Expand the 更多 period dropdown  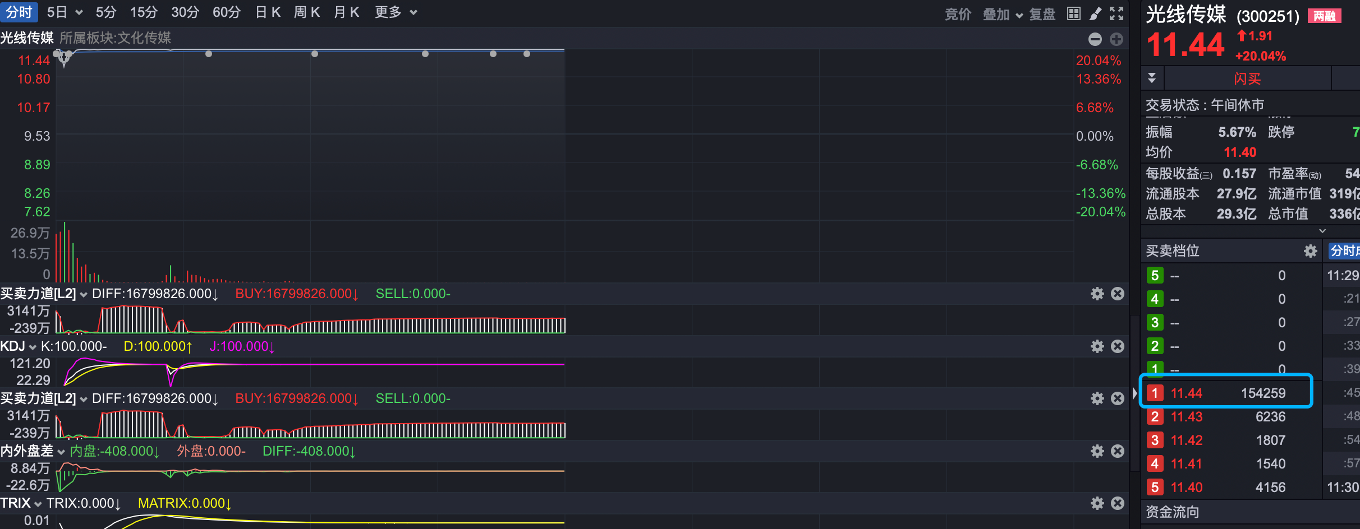pos(396,12)
